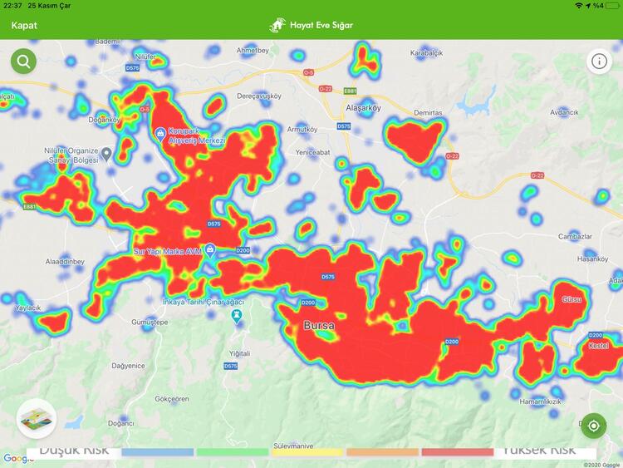Tap the blue low-risk legend swatch
Image resolution: width=623 pixels, height=468 pixels.
pos(157,452)
